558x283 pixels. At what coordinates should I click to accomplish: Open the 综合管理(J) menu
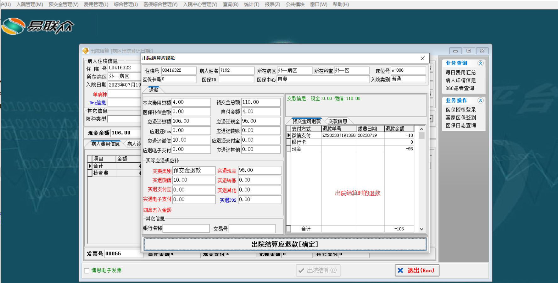click(x=126, y=4)
